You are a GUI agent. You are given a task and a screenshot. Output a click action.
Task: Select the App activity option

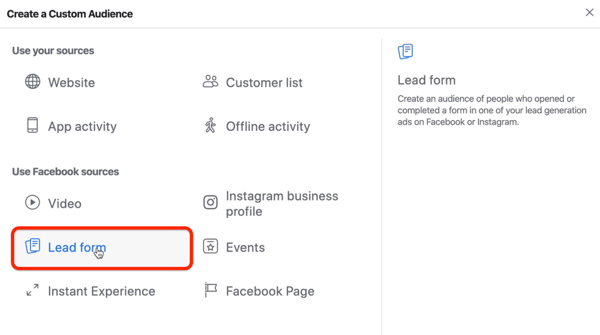coord(82,127)
